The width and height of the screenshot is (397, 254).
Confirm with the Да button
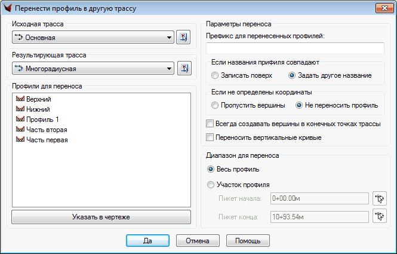tap(147, 241)
